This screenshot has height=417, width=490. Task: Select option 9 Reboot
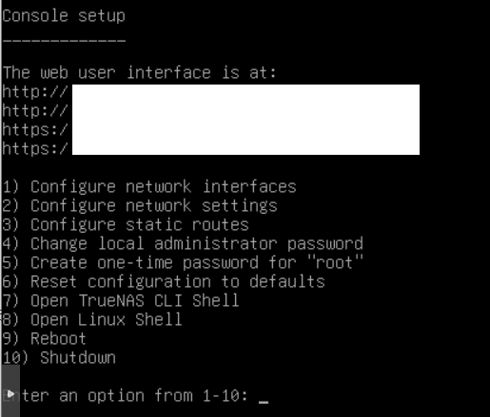click(45, 338)
